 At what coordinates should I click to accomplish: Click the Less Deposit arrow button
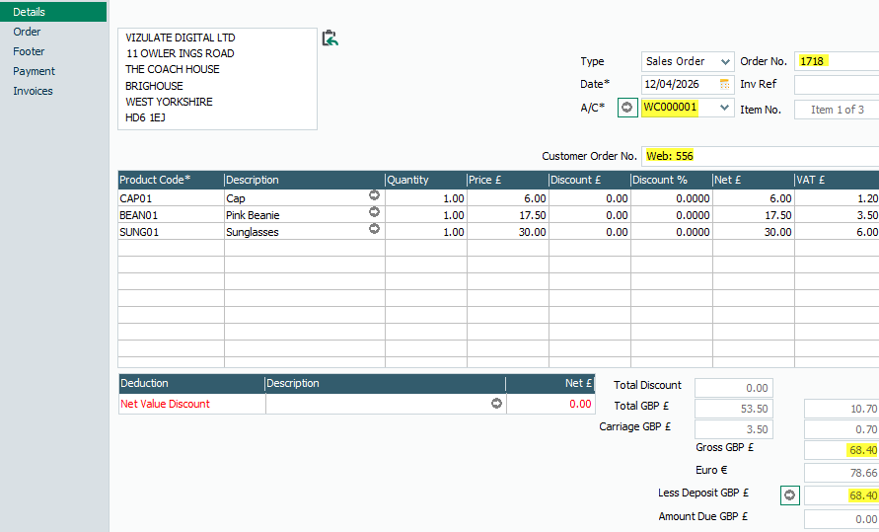pos(789,495)
